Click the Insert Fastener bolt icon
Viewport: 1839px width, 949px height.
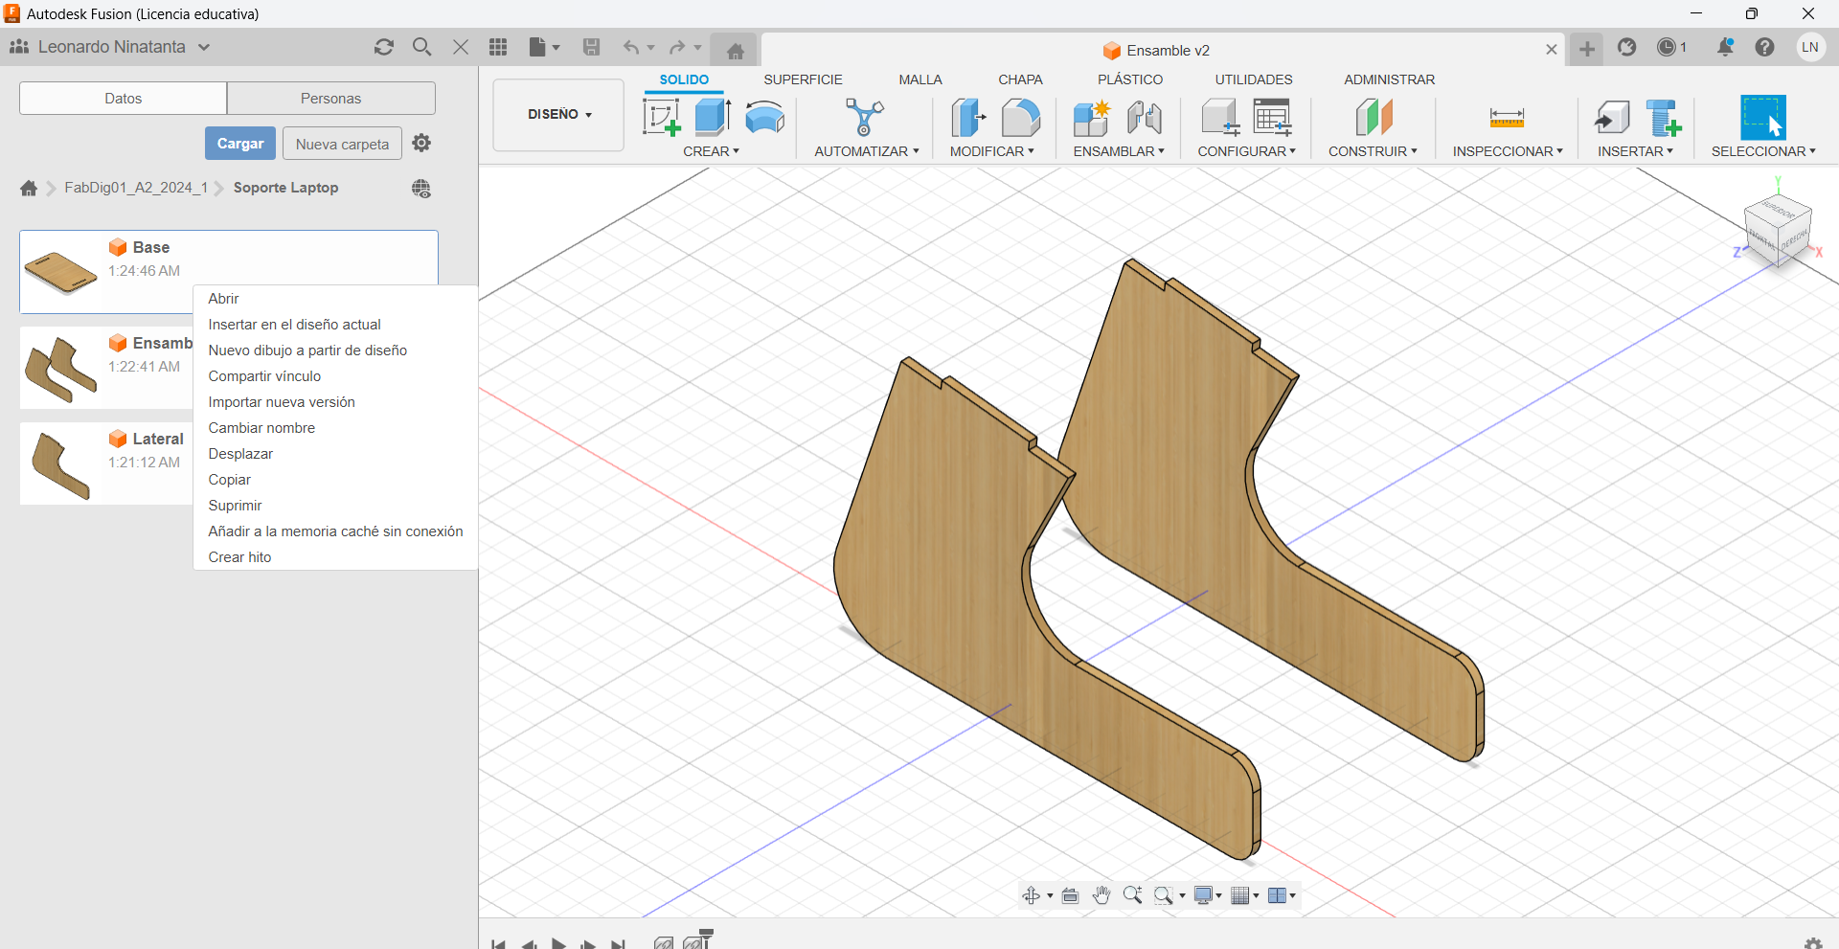tap(1664, 118)
